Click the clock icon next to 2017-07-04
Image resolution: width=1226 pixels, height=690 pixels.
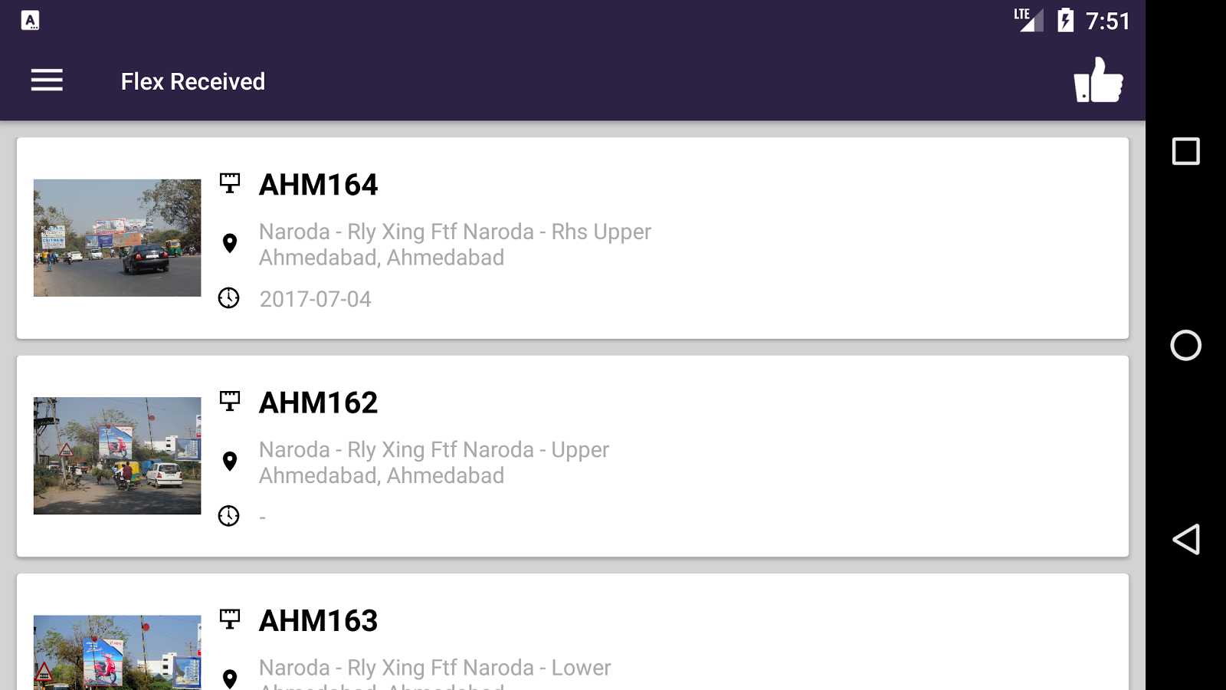[x=229, y=298]
